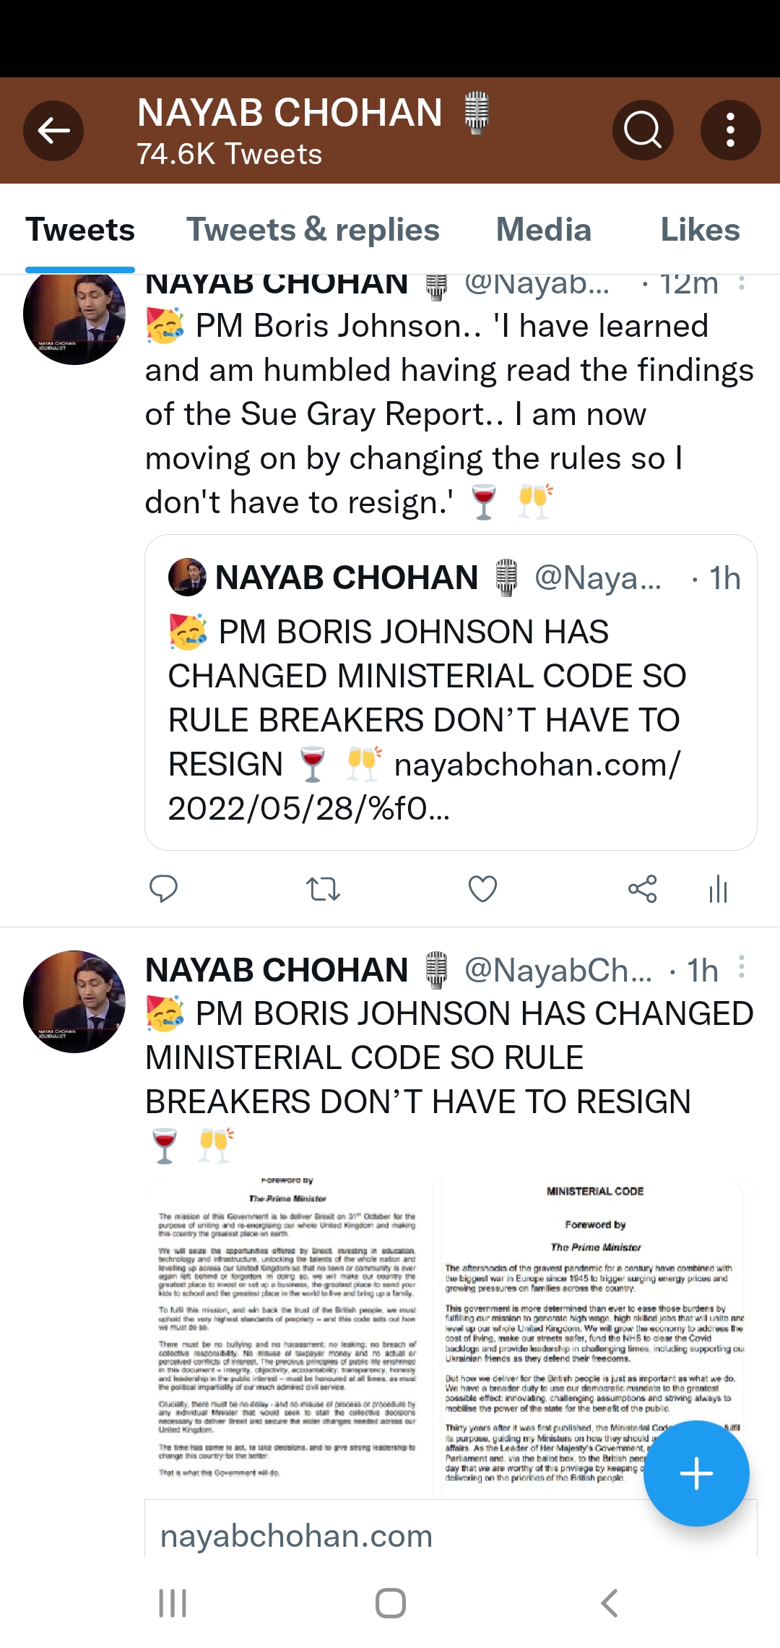Viewport: 780px width, 1648px height.
Task: Tap the profile avatar on the 1h tweet
Action: pyautogui.click(x=74, y=1001)
